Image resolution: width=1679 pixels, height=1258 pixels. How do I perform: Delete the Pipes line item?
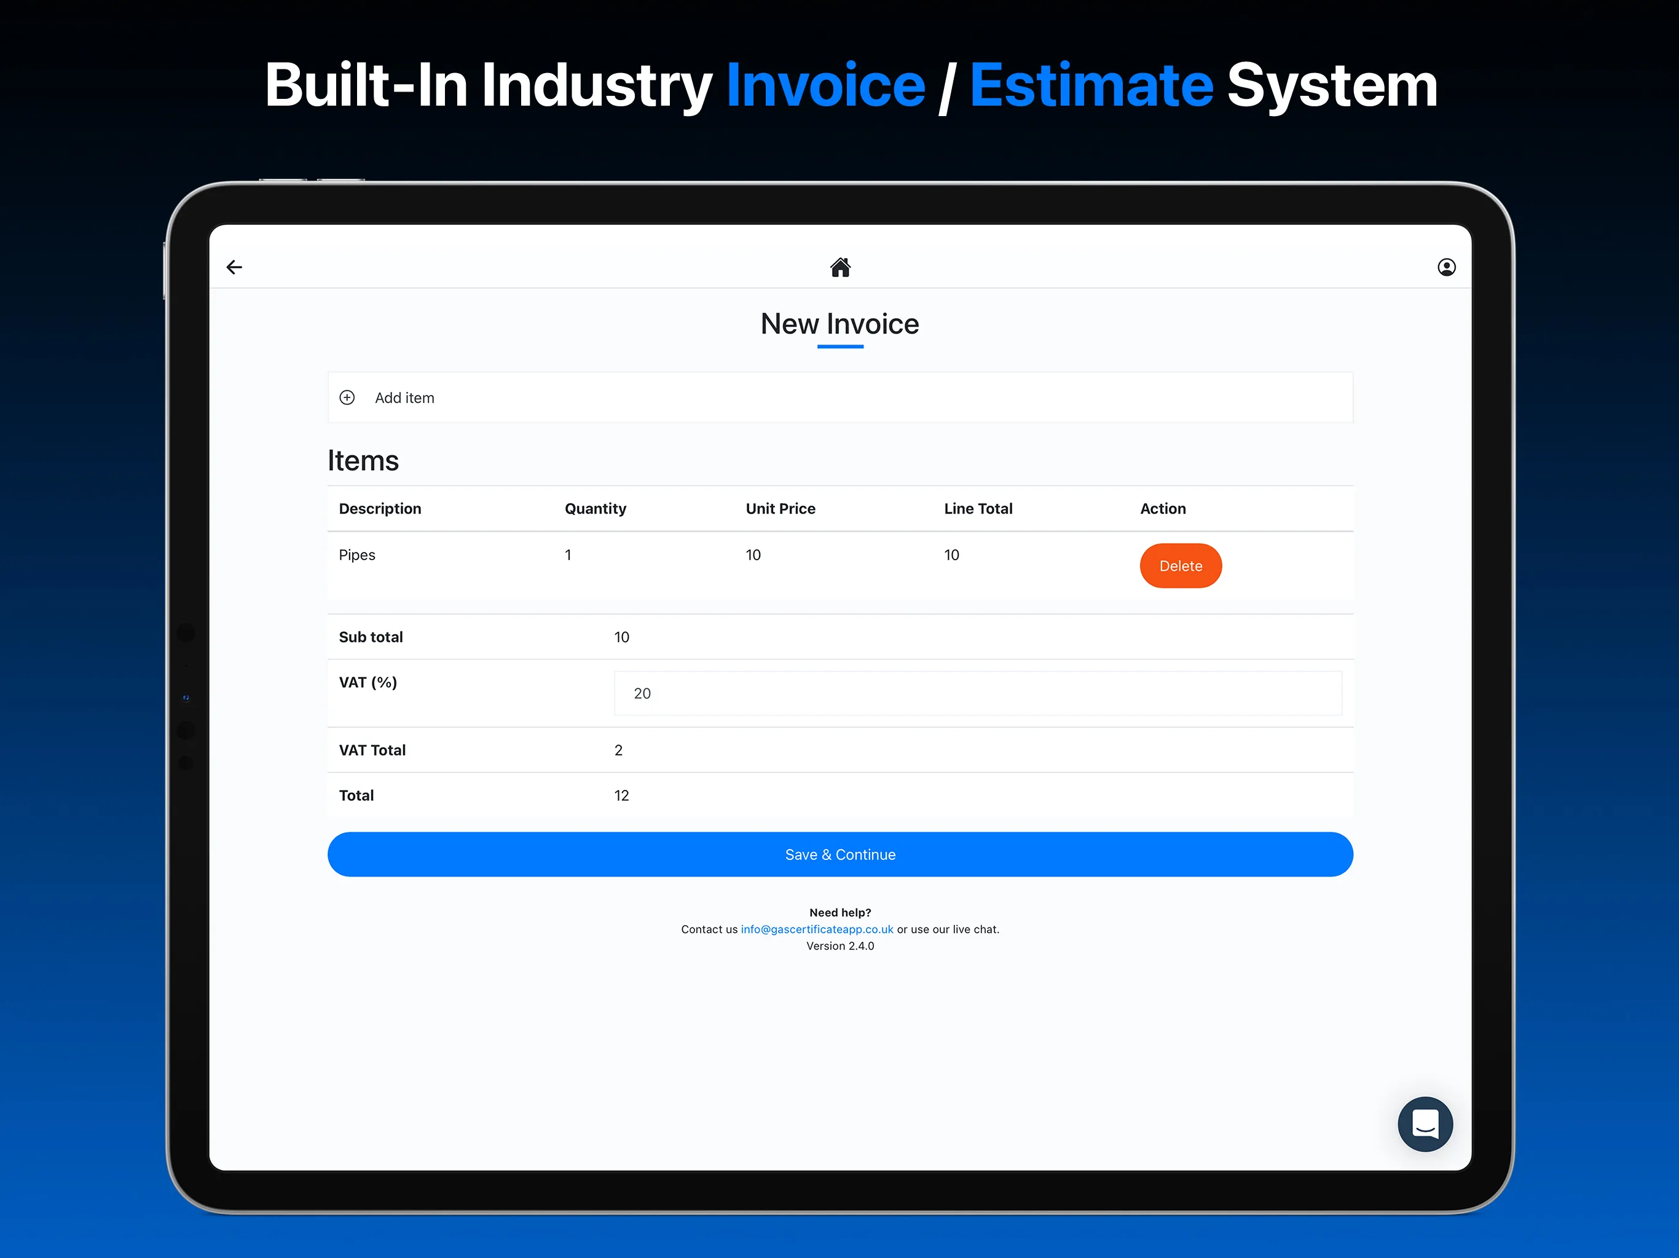point(1181,566)
